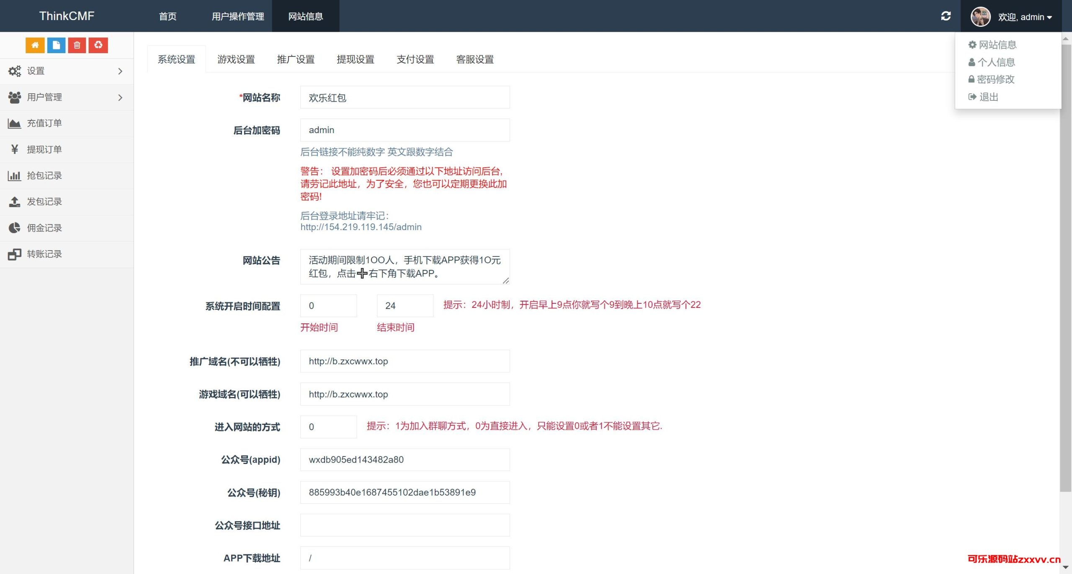The width and height of the screenshot is (1072, 574).
Task: Click the blue document shortcut icon
Action: (56, 45)
